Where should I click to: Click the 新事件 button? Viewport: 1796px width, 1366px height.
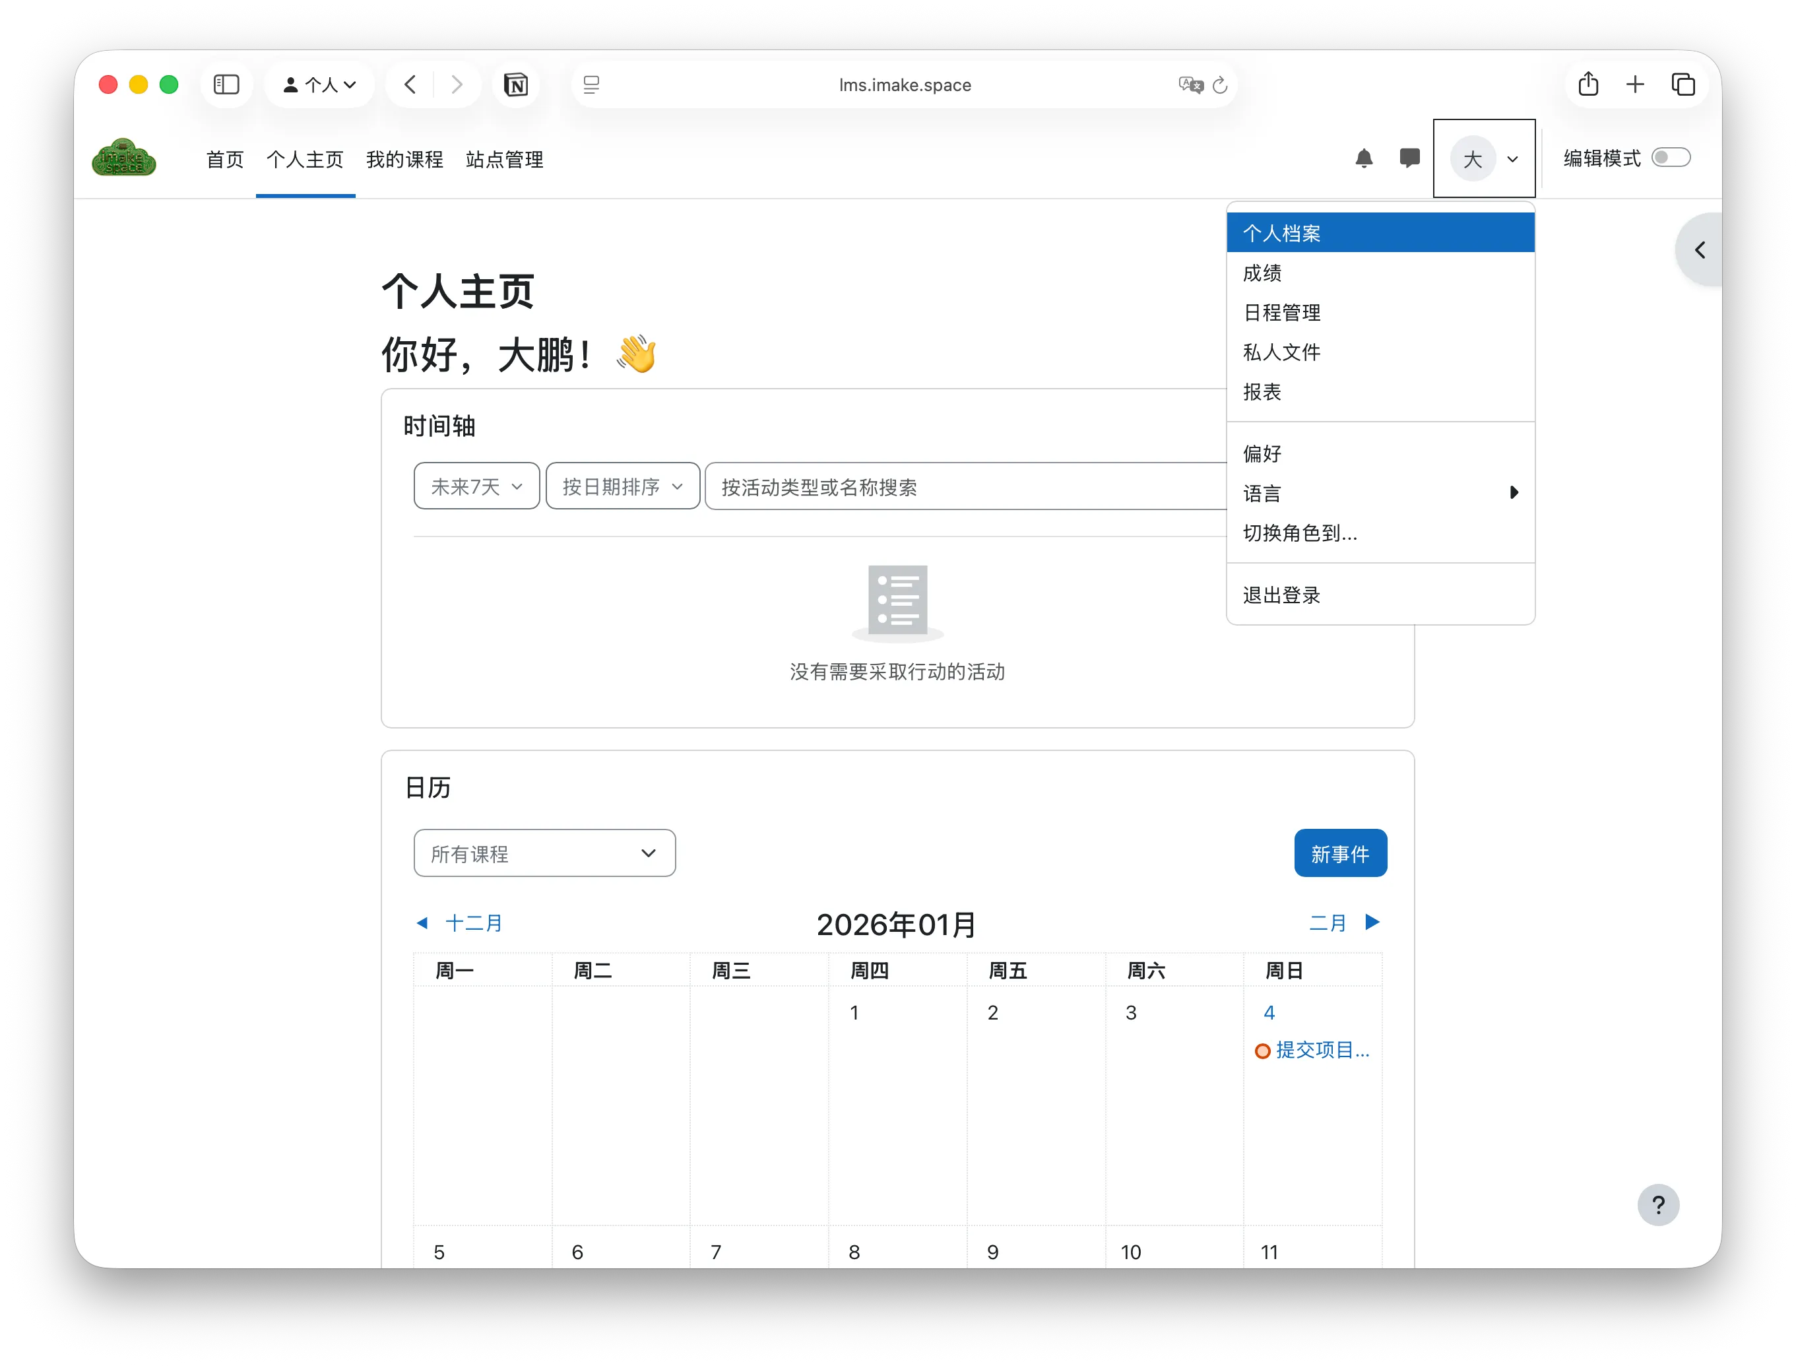(1340, 853)
